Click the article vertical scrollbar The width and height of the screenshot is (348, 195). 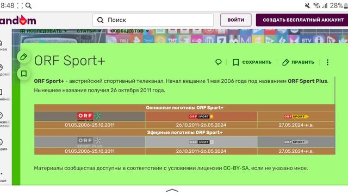coord(335,90)
